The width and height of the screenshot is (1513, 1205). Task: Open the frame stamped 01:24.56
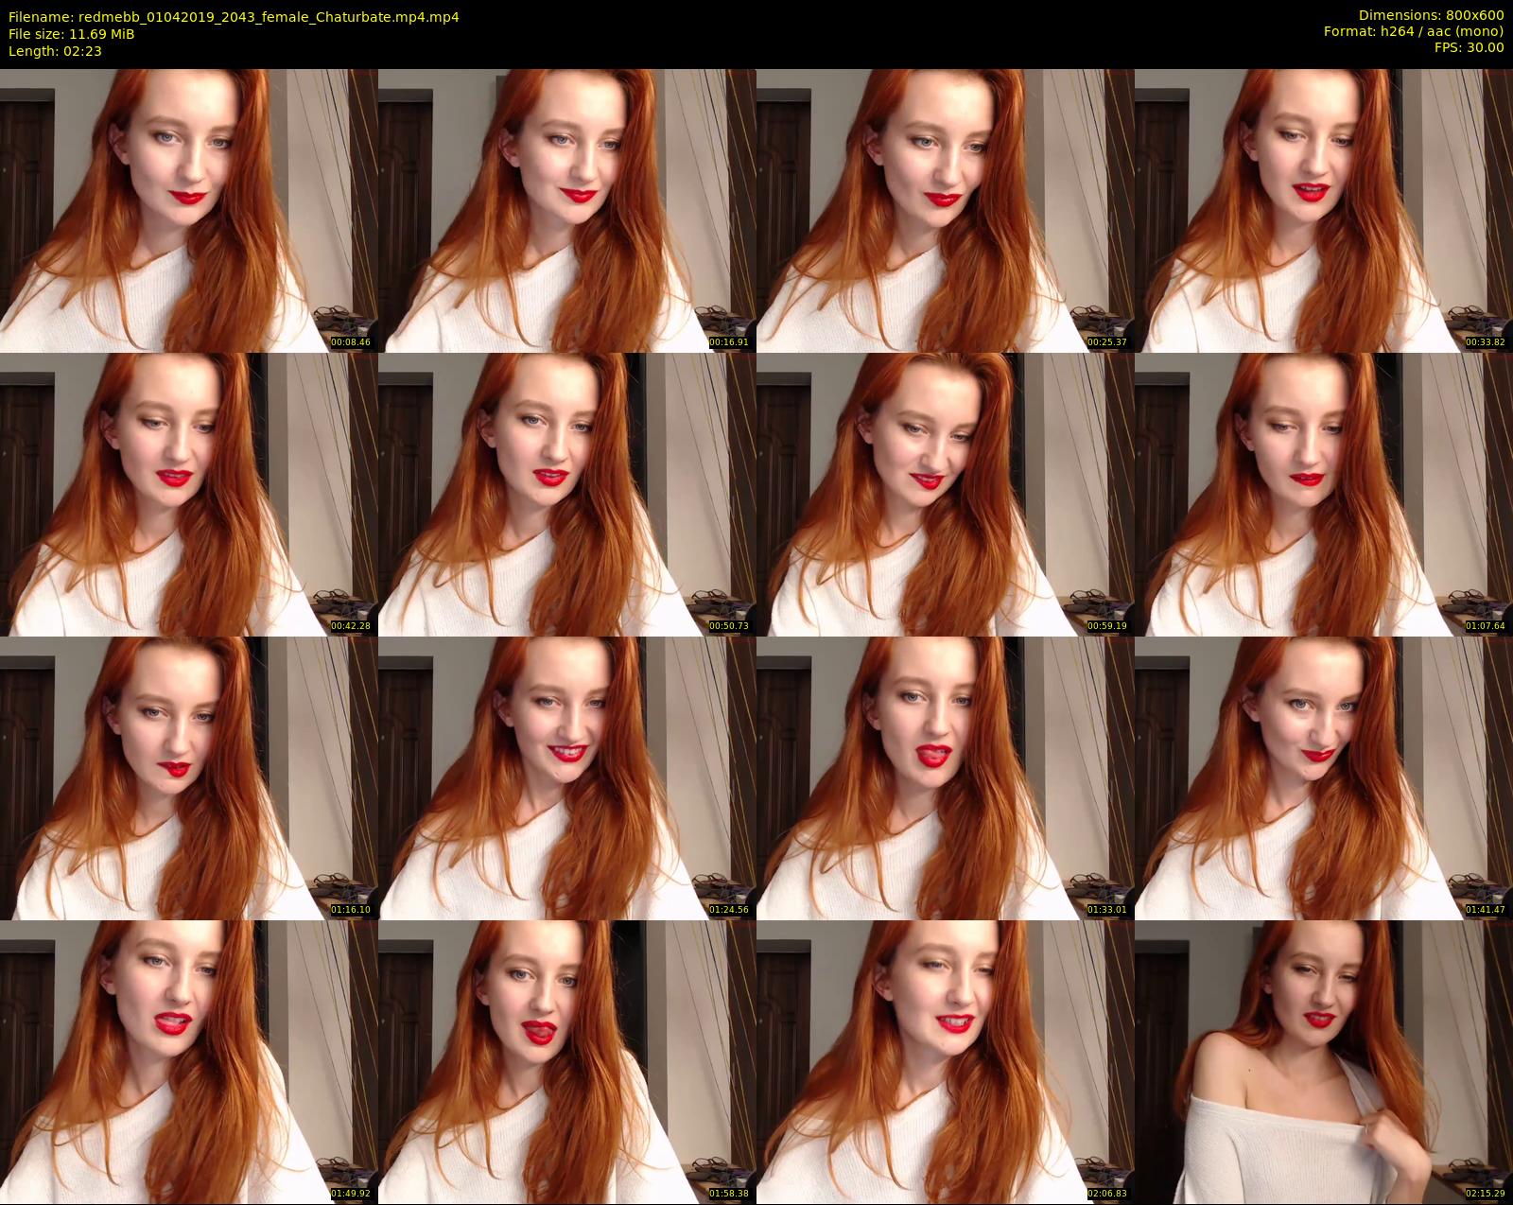point(567,777)
